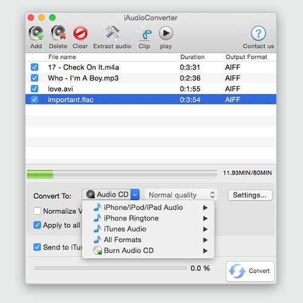This screenshot has height=303, width=303.
Task: Click the 0:1:55 duration cell
Action: click(190, 89)
